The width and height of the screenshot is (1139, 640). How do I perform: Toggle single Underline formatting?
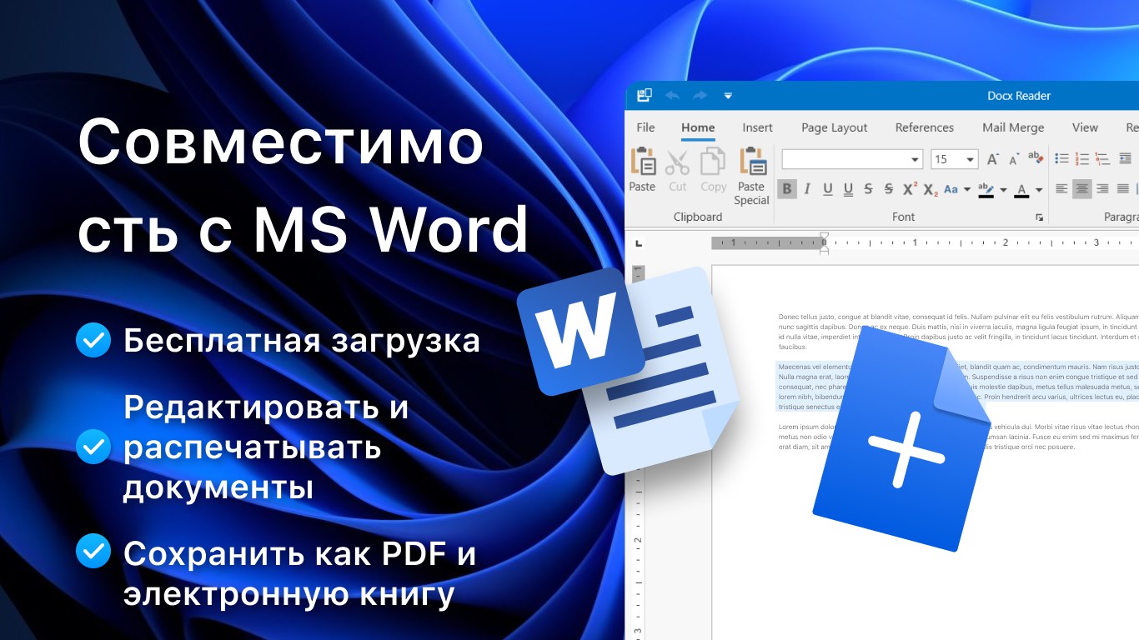(828, 189)
